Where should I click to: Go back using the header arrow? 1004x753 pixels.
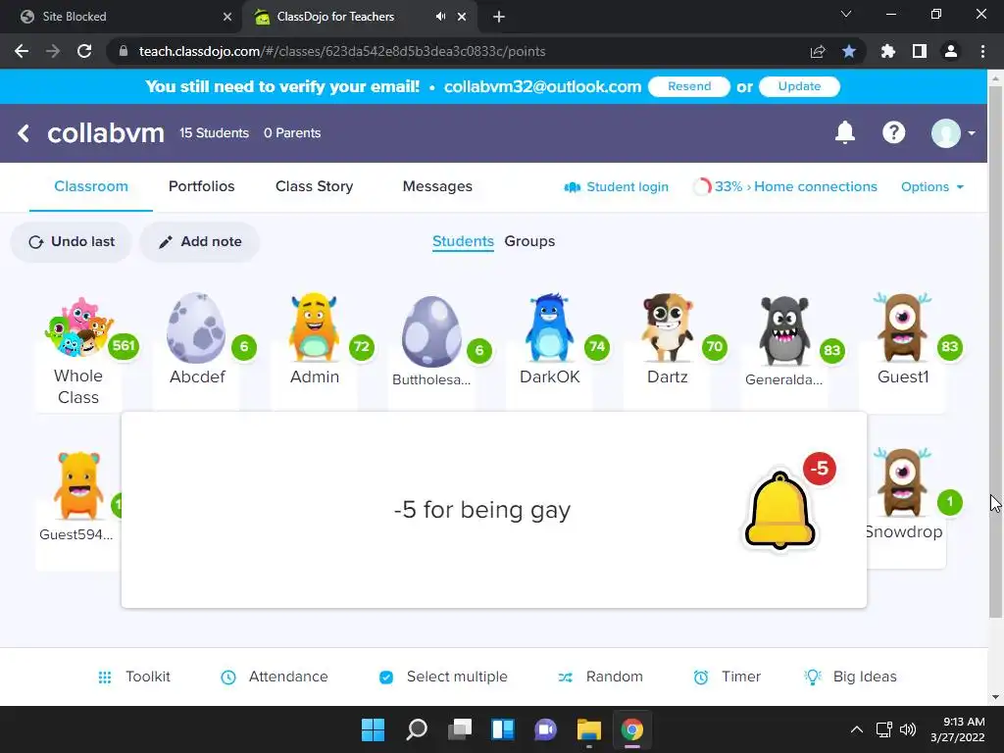[x=24, y=133]
